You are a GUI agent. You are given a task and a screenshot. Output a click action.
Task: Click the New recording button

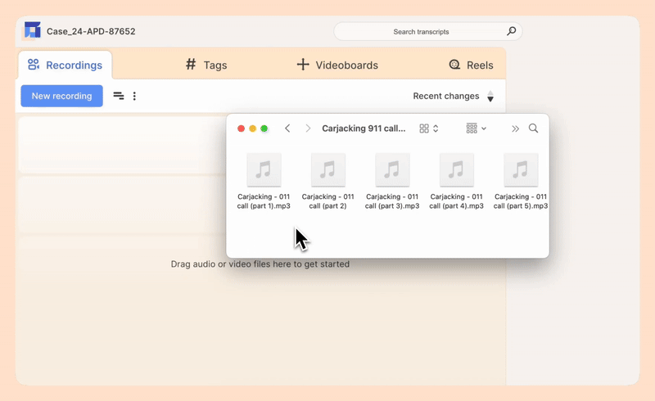61,96
